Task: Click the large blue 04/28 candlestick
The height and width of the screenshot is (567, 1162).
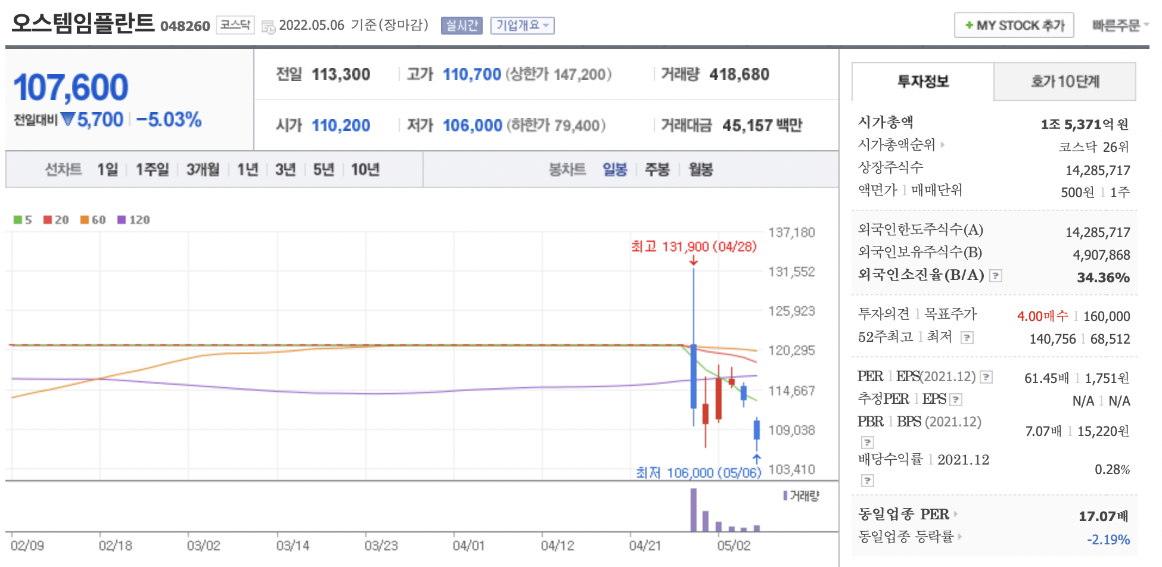Action: click(694, 376)
